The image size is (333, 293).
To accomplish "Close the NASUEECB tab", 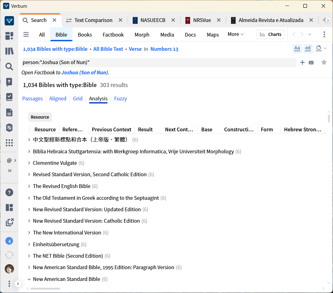I will (x=173, y=20).
